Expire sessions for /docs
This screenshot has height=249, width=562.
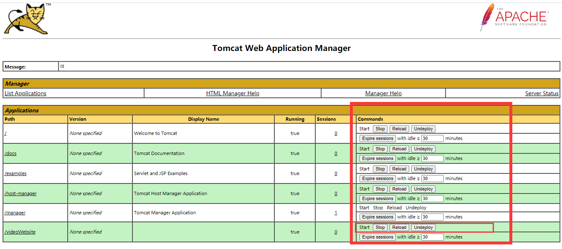click(377, 158)
